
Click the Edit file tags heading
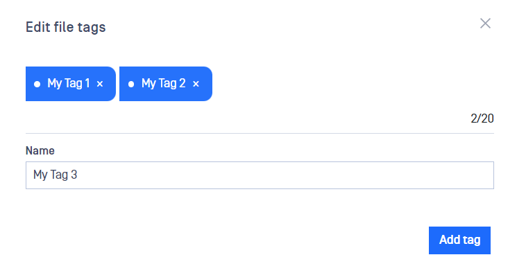tap(66, 27)
